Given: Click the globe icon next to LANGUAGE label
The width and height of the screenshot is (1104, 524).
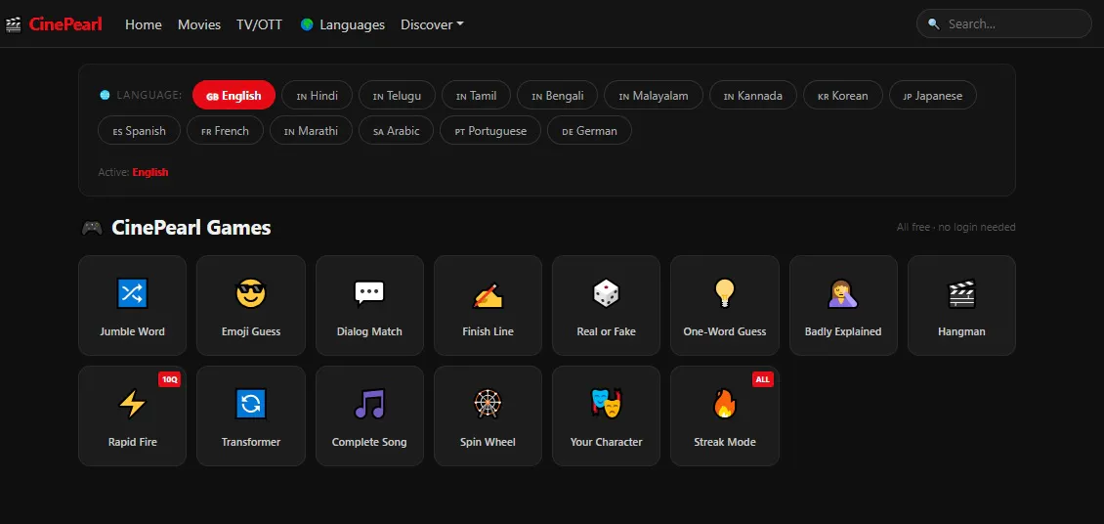Looking at the screenshot, I should (105, 95).
